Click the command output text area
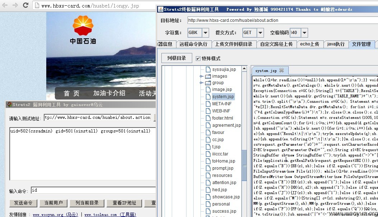The width and height of the screenshot is (378, 217). coord(83,154)
